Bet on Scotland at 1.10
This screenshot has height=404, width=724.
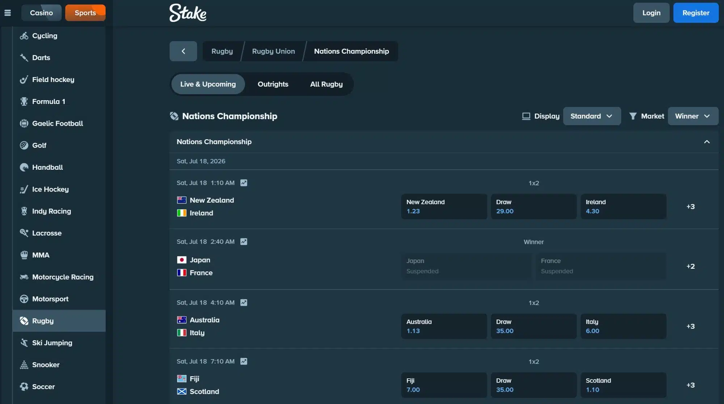pos(623,385)
